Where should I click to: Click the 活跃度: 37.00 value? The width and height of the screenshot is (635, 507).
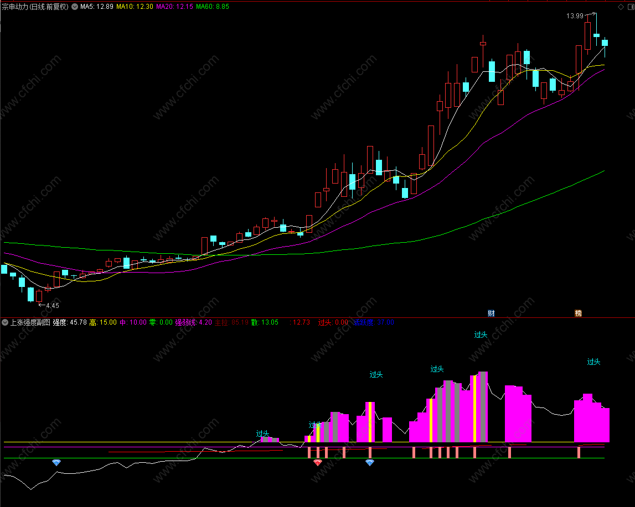point(373,322)
